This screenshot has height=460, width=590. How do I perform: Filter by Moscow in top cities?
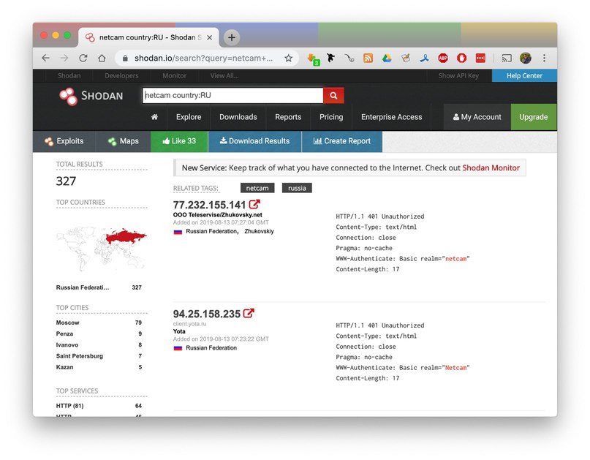pyautogui.click(x=68, y=323)
